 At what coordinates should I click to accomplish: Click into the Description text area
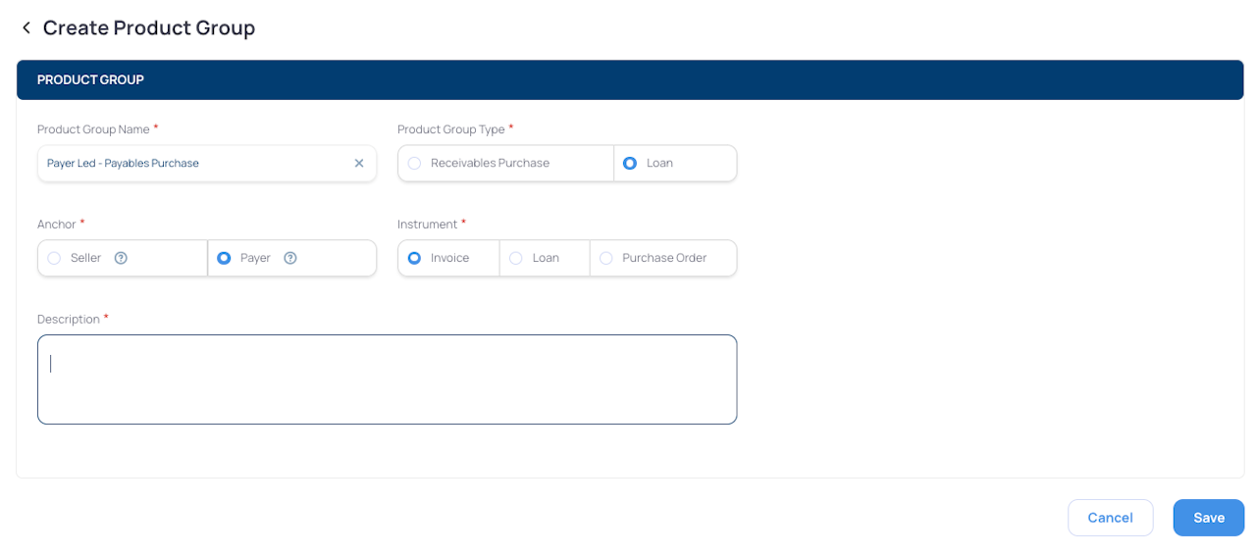(x=387, y=379)
